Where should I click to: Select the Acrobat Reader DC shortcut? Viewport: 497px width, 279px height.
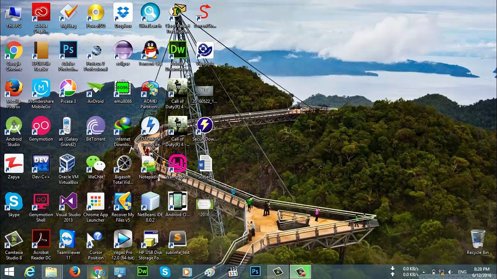pos(41,245)
